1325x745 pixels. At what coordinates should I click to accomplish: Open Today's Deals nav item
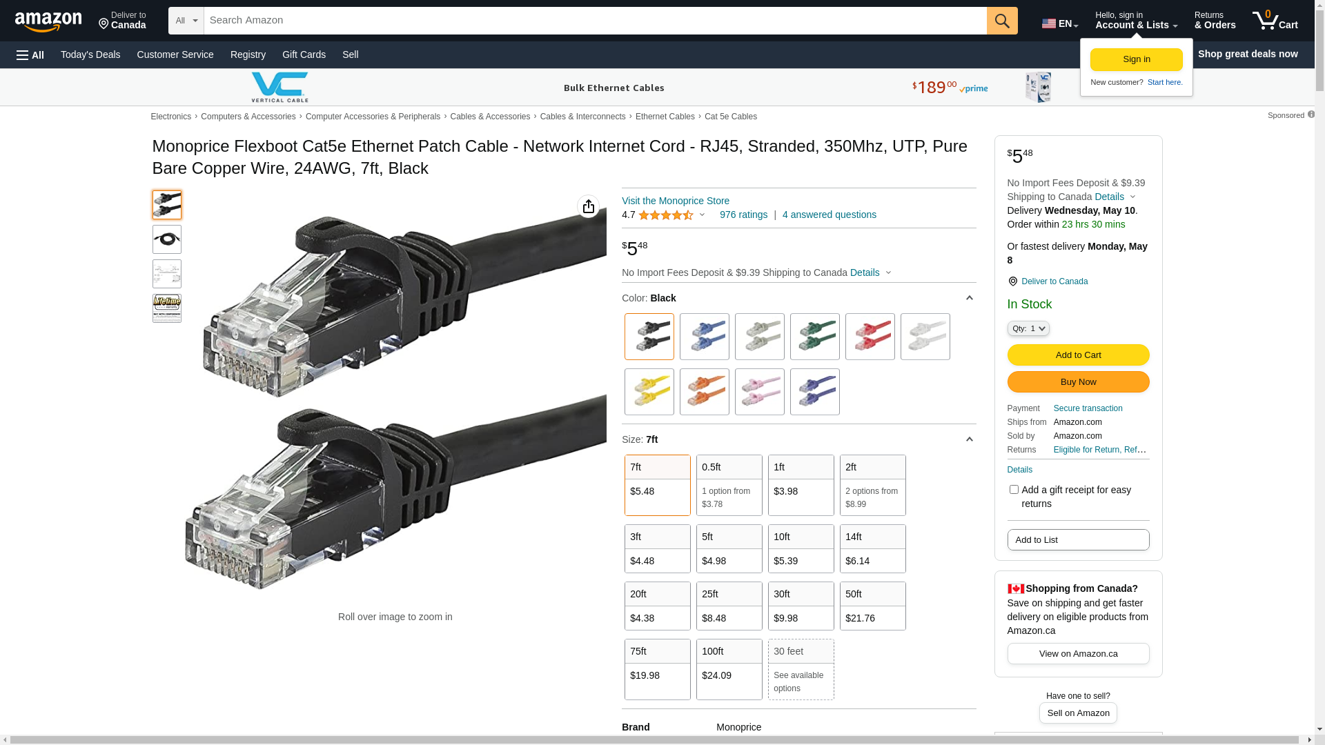coord(90,54)
